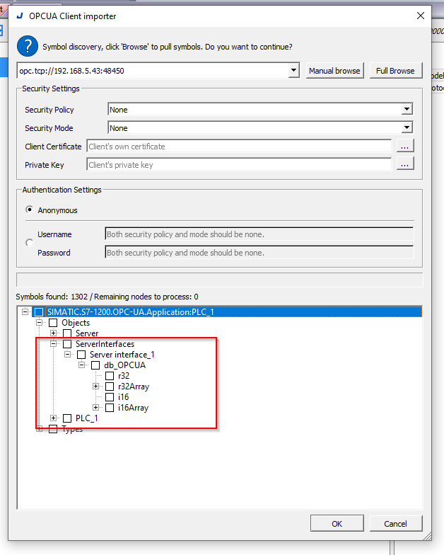The height and width of the screenshot is (555, 444).
Task: Click the dialog resize grip corner
Action: pyautogui.click(x=427, y=536)
